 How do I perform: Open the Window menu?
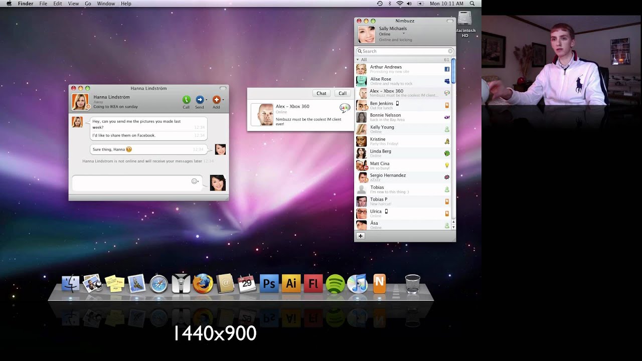coord(106,4)
